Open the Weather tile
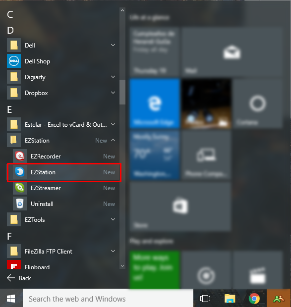291x307 pixels. 155,155
